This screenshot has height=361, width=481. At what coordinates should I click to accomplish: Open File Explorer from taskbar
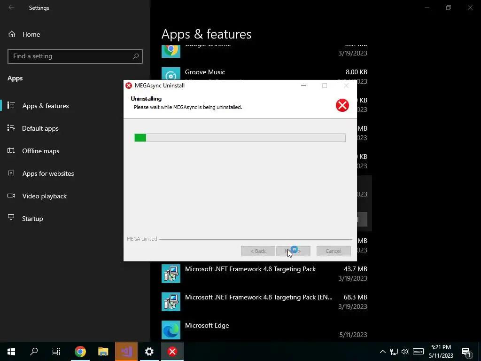point(103,352)
